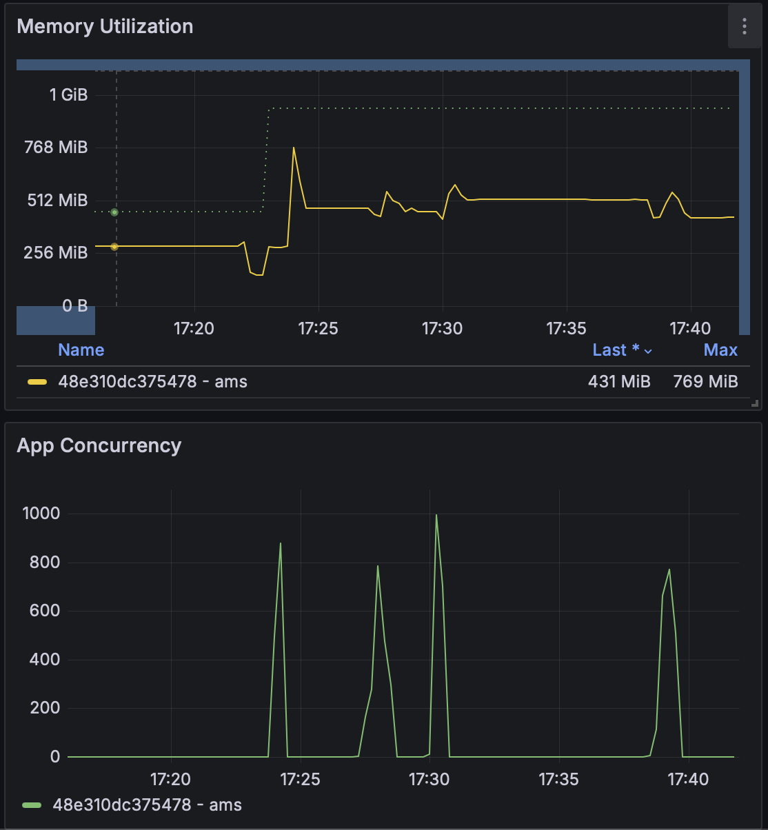Click yellow series swatch in Memory Utilization legend
This screenshot has height=830, width=768.
(x=37, y=382)
